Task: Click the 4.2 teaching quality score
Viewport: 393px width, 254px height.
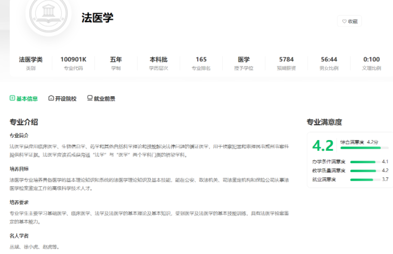Action: (385, 170)
